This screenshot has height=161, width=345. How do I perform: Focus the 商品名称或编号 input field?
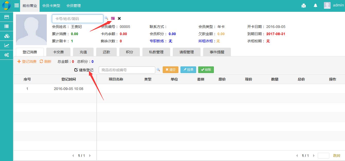pyautogui.click(x=127, y=70)
